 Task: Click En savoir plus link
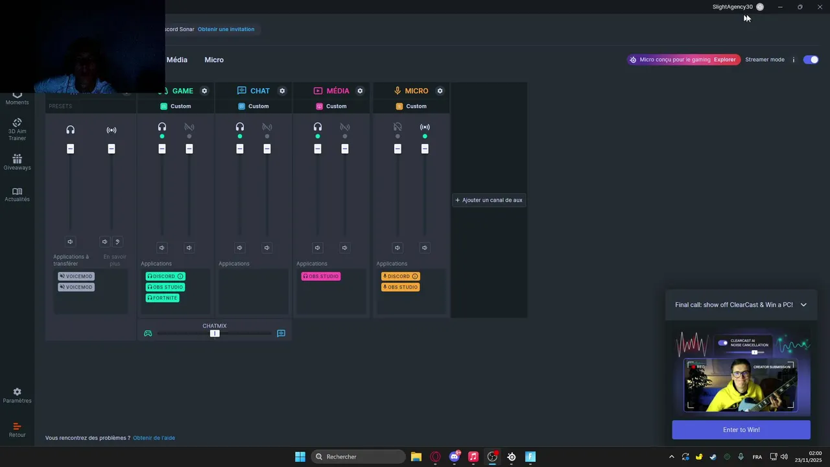pyautogui.click(x=115, y=261)
